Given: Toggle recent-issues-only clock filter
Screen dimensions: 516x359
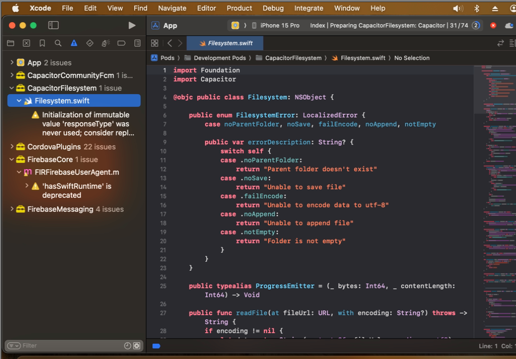Looking at the screenshot, I should [x=127, y=345].
